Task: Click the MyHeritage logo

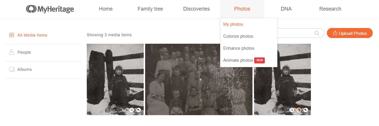Action: click(x=50, y=9)
